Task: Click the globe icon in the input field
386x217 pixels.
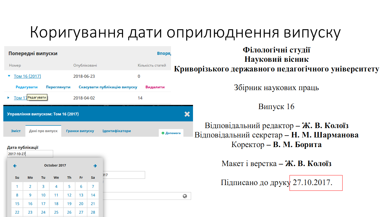Action: 185,196
